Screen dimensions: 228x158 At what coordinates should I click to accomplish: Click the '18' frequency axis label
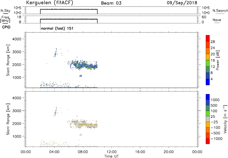[19, 17]
